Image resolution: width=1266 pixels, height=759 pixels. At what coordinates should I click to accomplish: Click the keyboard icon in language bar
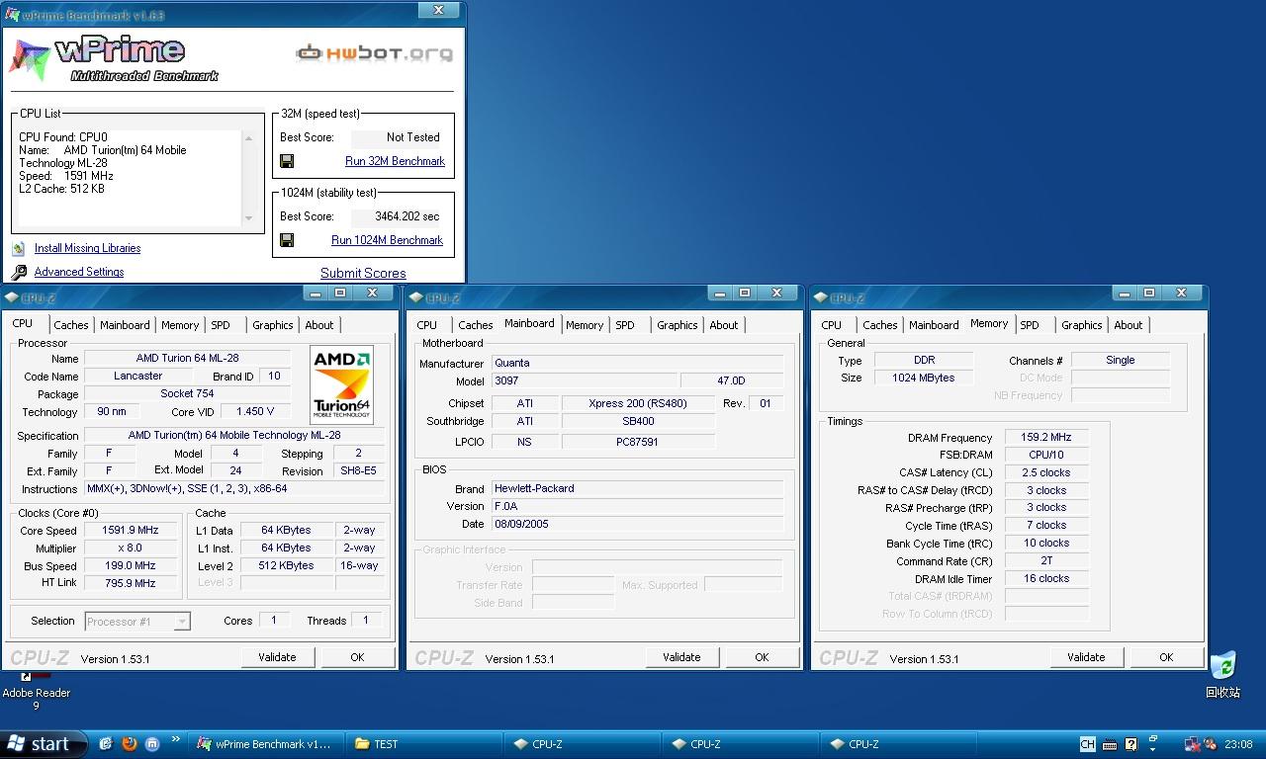[x=1110, y=744]
